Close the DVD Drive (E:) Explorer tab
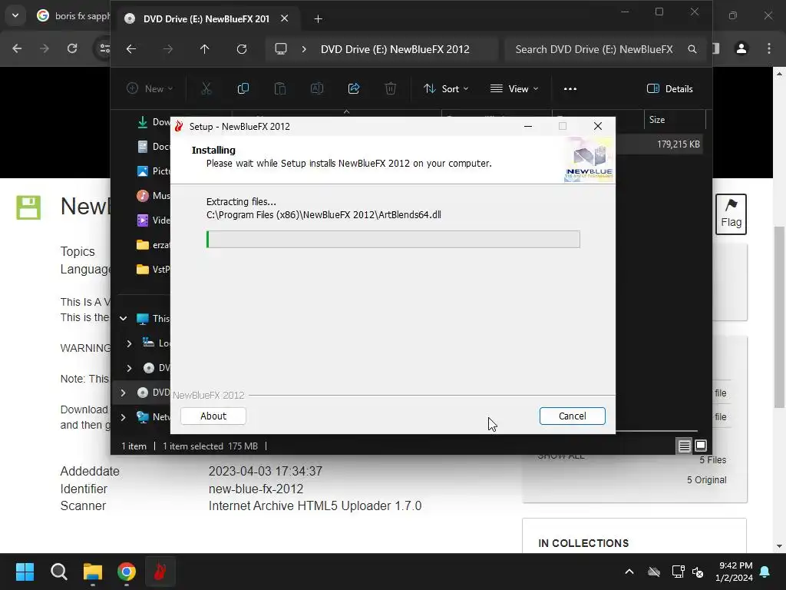The width and height of the screenshot is (786, 590). click(284, 18)
